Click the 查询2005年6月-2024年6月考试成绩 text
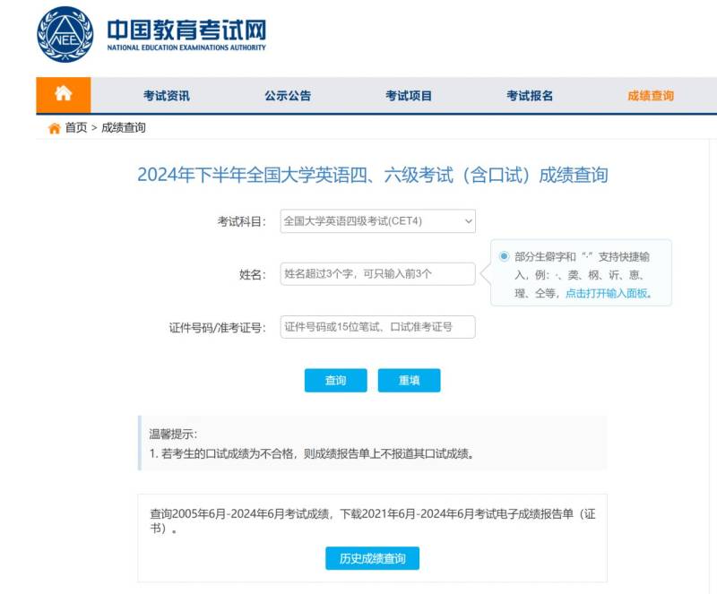The height and width of the screenshot is (594, 717). pos(240,514)
